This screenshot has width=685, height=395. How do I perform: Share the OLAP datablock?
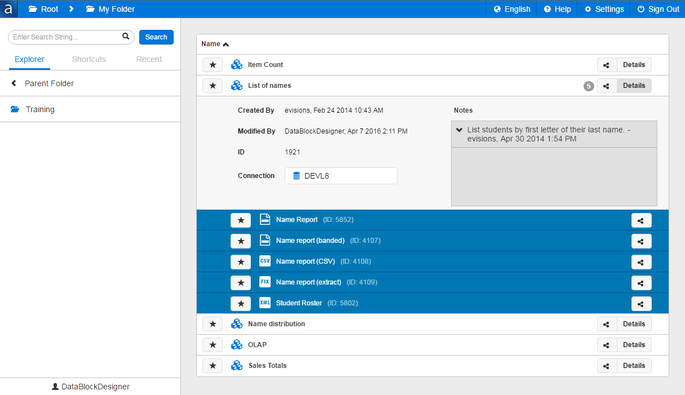(x=607, y=345)
